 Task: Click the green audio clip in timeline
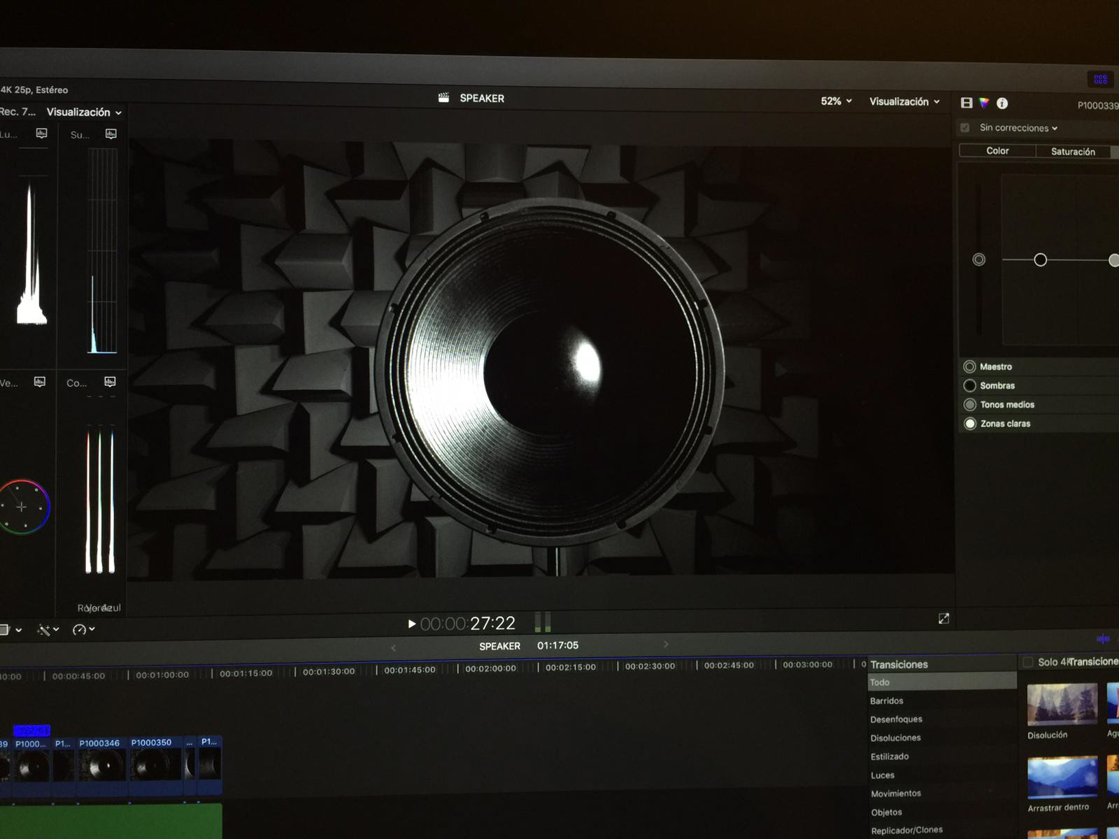(x=111, y=822)
